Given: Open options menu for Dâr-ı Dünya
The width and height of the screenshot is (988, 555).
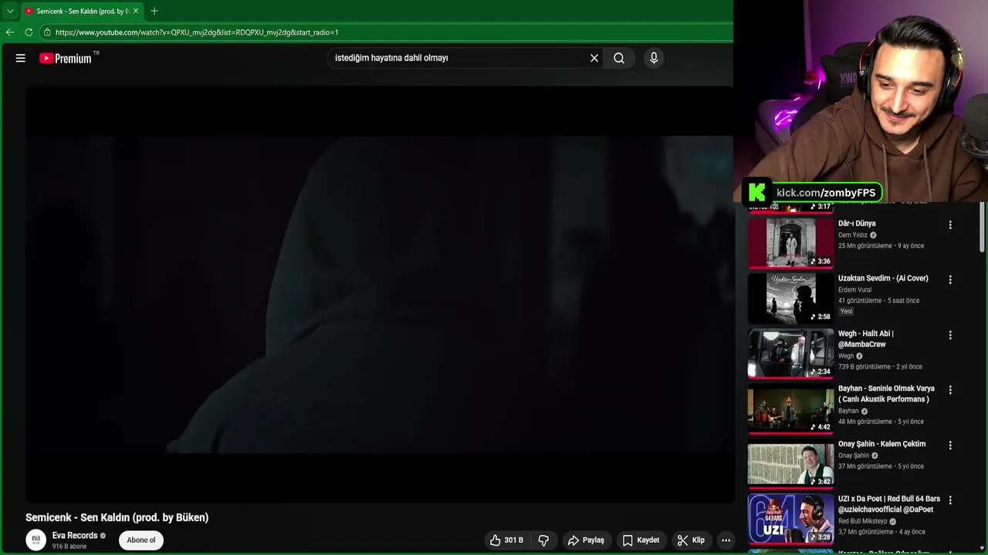Looking at the screenshot, I should [950, 225].
